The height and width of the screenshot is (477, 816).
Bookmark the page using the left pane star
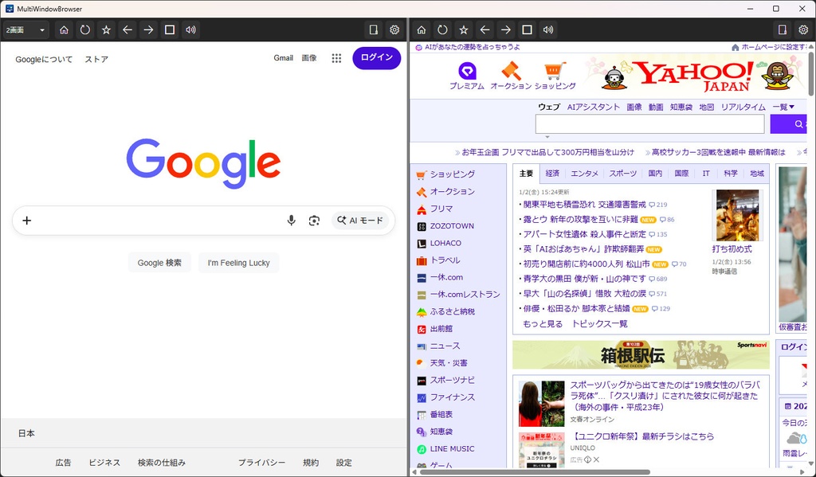coord(106,29)
